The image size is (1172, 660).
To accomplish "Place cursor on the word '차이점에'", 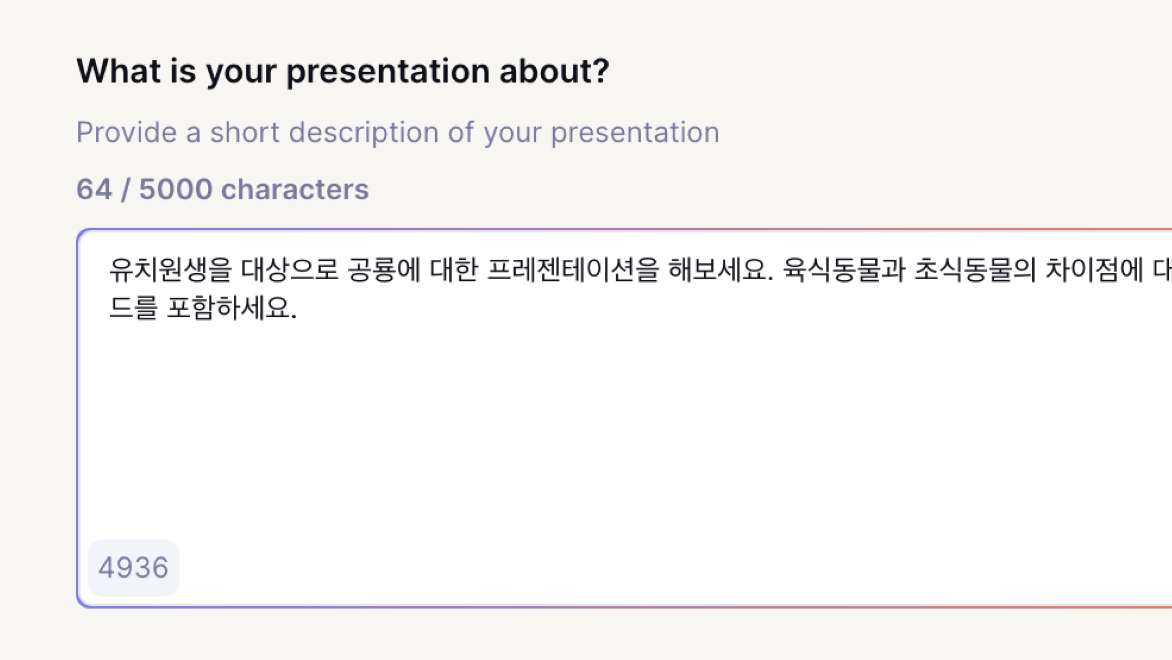I will [x=1094, y=270].
